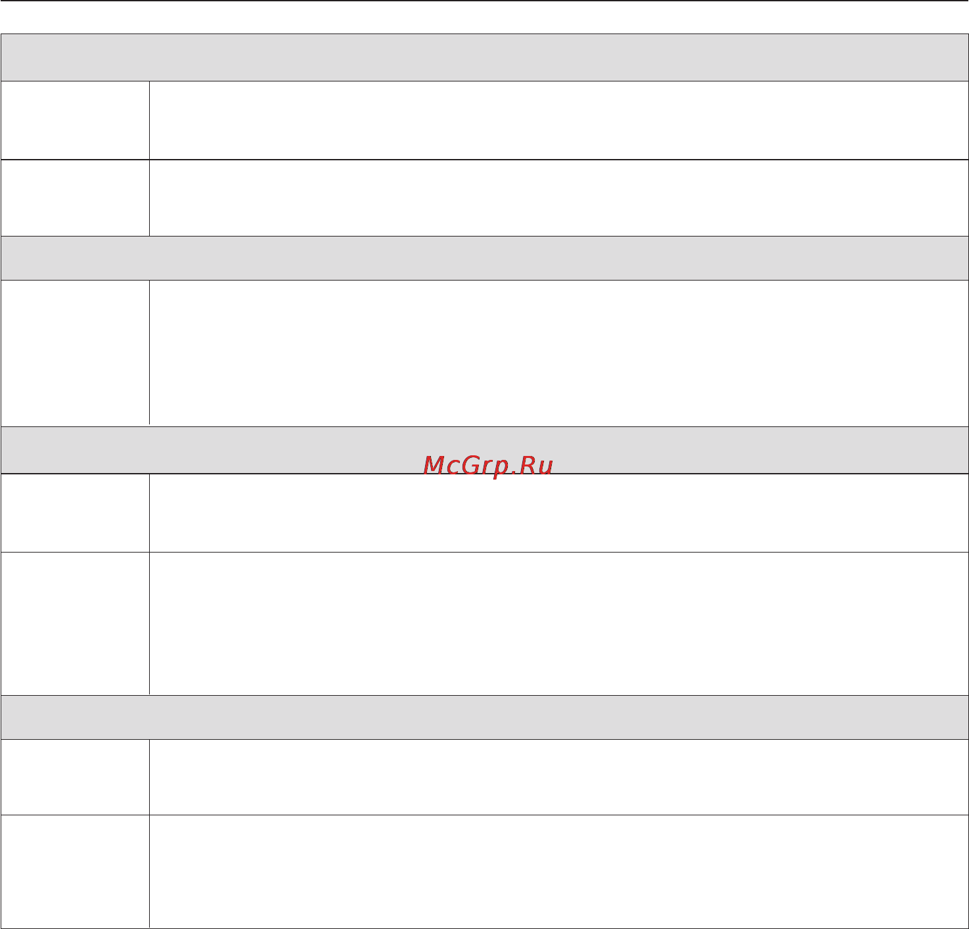Viewport: 969px width, 929px height.
Task: Click the wide right cell directly below watermark header
Action: coord(559,513)
